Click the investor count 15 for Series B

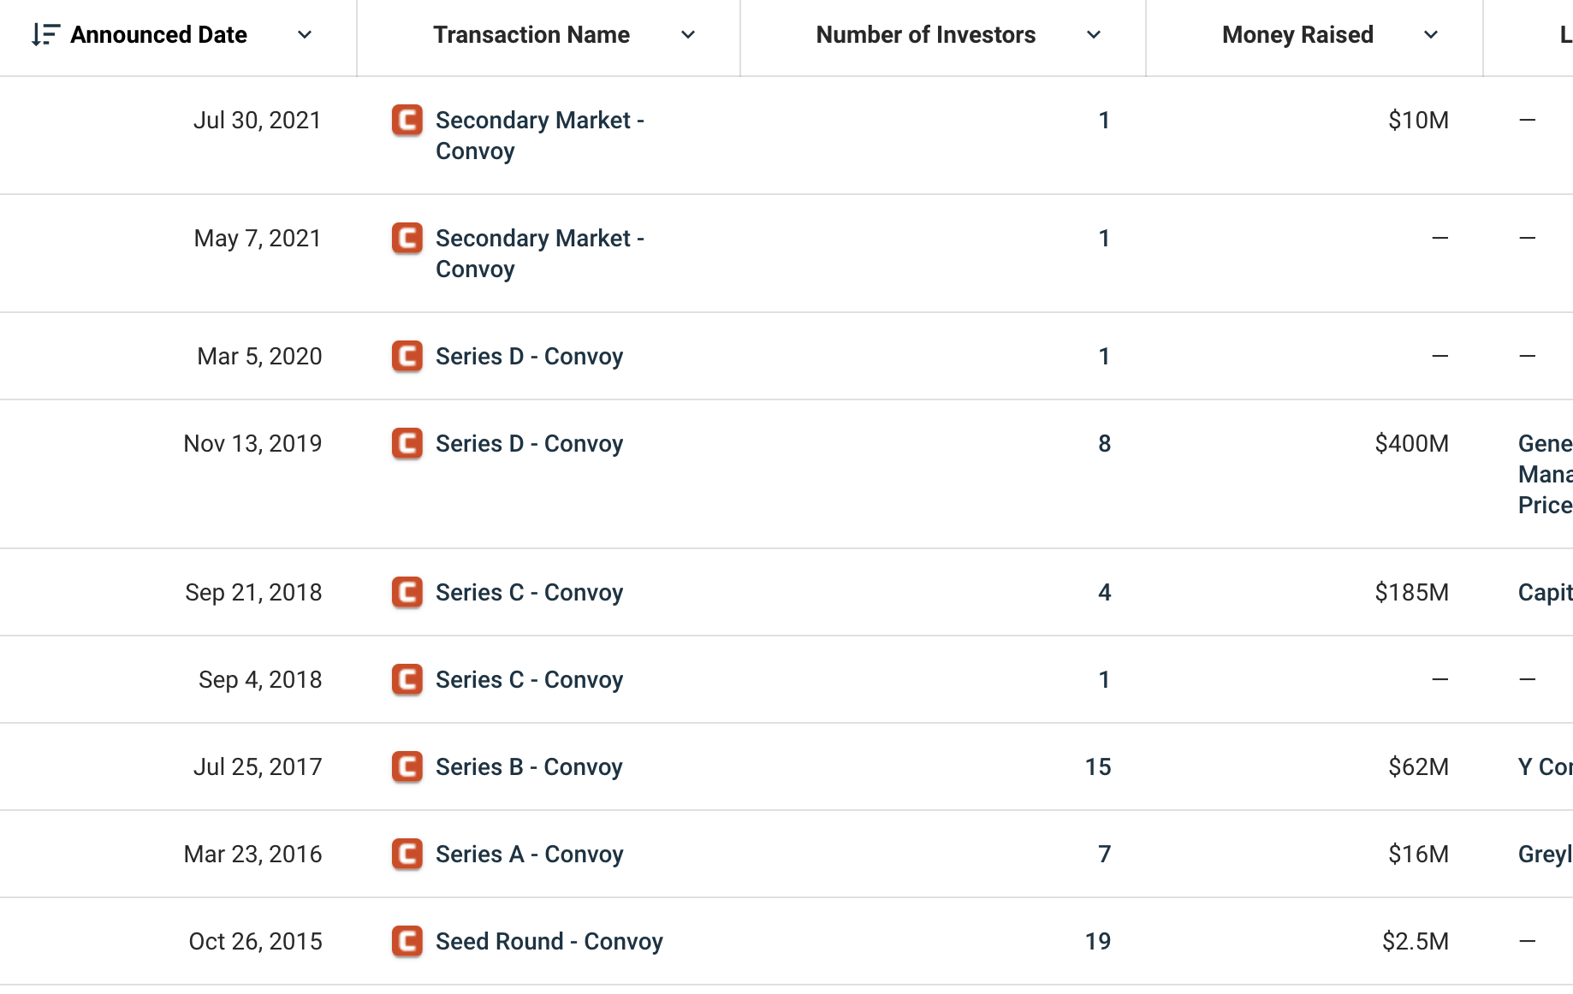pos(1098,767)
